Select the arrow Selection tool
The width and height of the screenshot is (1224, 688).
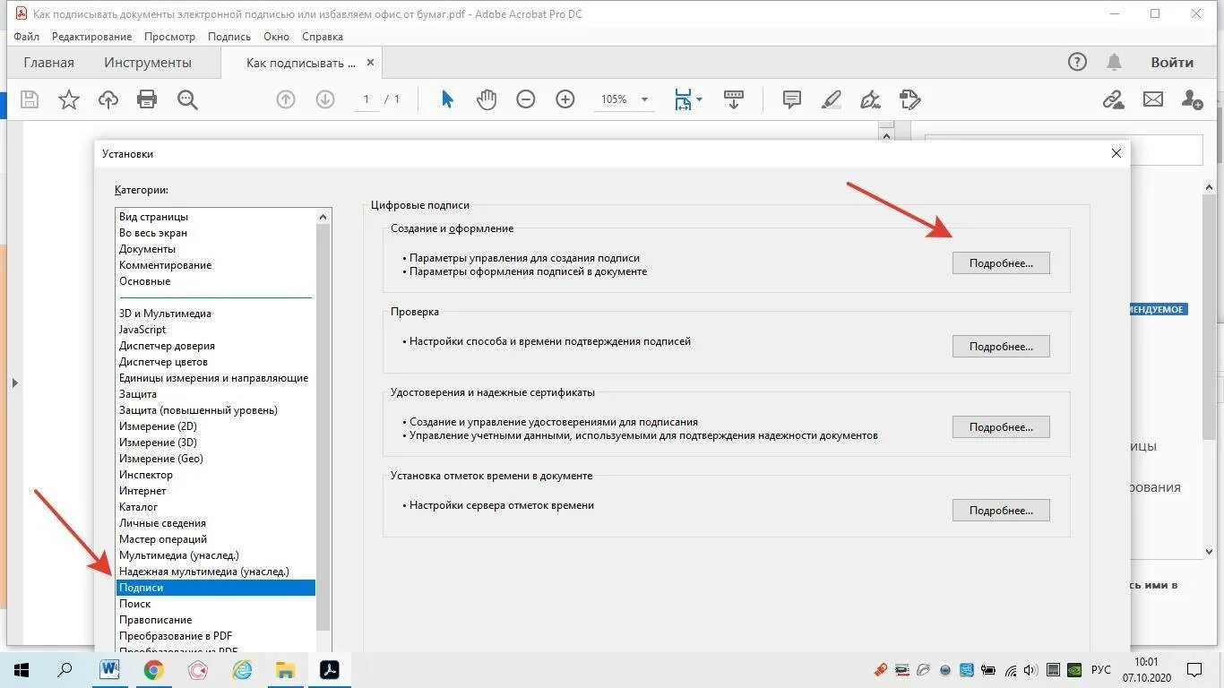click(x=447, y=99)
